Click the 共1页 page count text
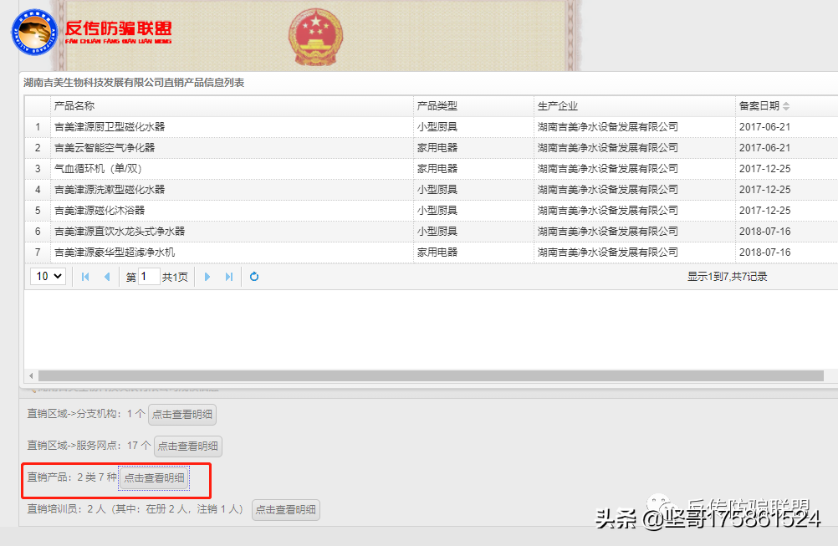 click(x=175, y=277)
